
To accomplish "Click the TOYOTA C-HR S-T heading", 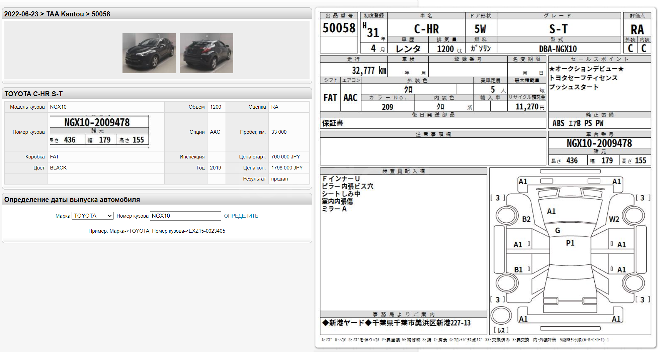I will pos(33,94).
